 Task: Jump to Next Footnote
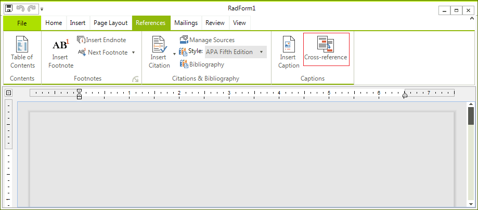pyautogui.click(x=103, y=52)
